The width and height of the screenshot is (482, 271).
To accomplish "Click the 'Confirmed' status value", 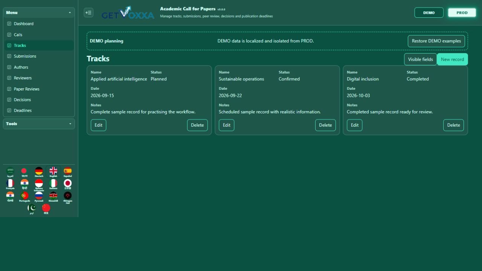I will [289, 79].
